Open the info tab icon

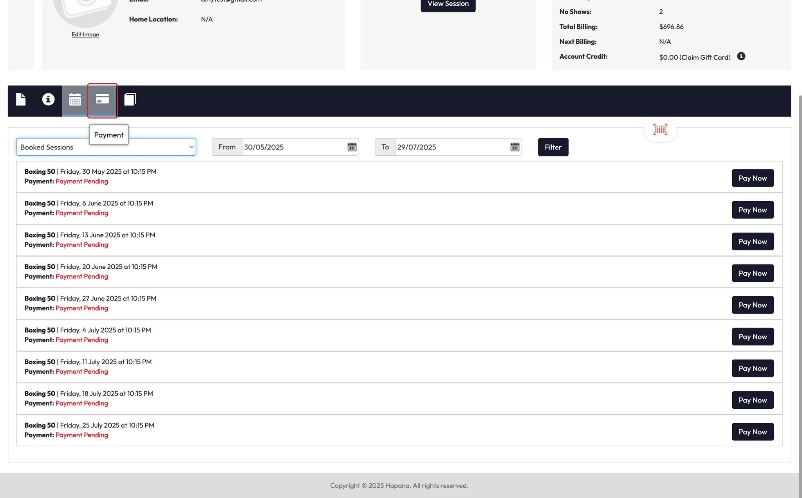[x=48, y=99]
